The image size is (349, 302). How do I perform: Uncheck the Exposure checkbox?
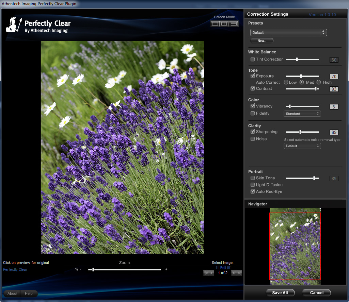pos(253,75)
